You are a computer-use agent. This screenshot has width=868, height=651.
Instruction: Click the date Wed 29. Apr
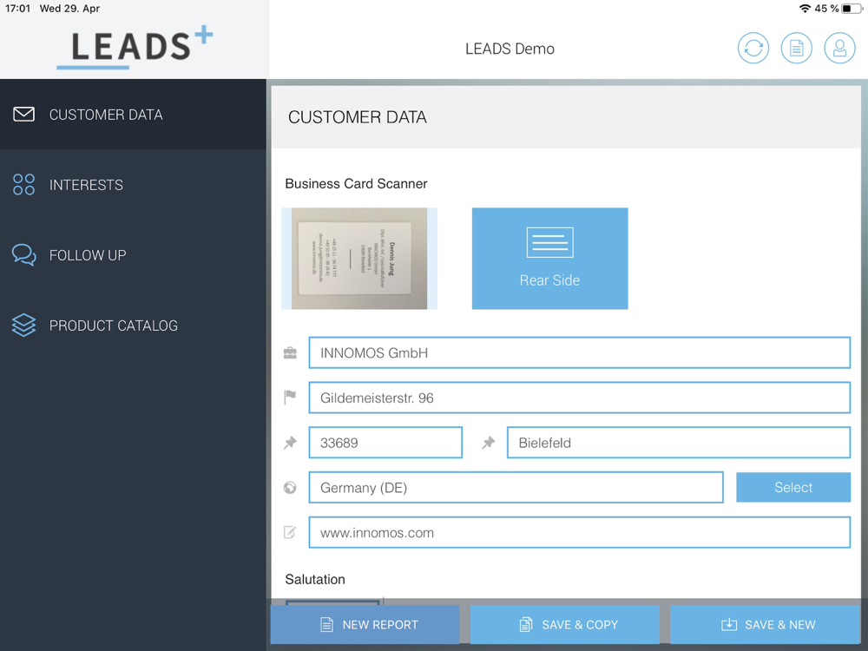[x=69, y=9]
